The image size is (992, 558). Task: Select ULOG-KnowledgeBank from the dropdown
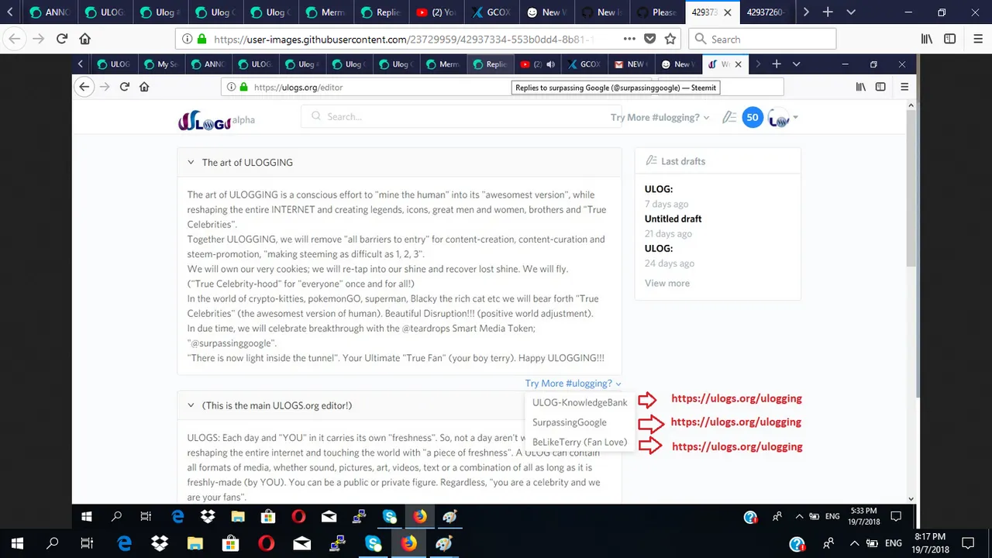pos(580,402)
